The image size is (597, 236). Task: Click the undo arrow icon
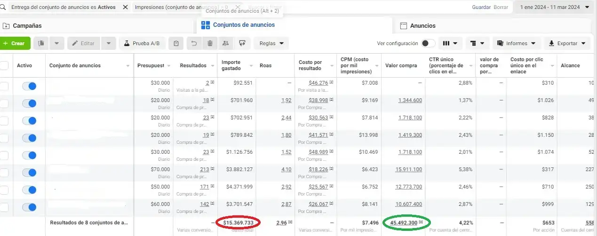tap(194, 43)
